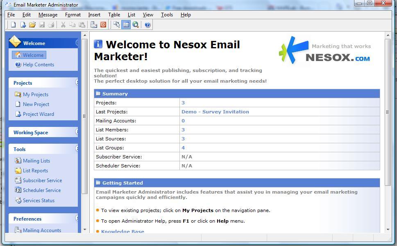Click the blue question mark Help toolbar icon
Image resolution: width=397 pixels, height=246 pixels.
point(147,25)
